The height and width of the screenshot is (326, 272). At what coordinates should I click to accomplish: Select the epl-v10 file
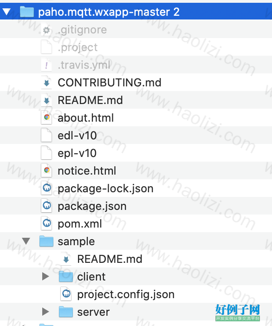[x=77, y=153]
